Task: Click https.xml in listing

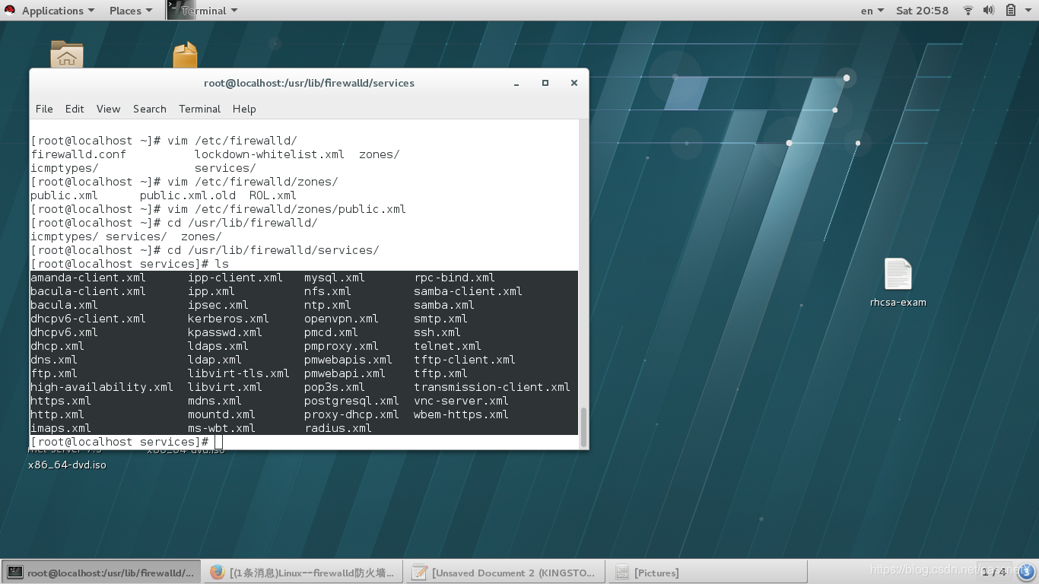Action: (61, 401)
